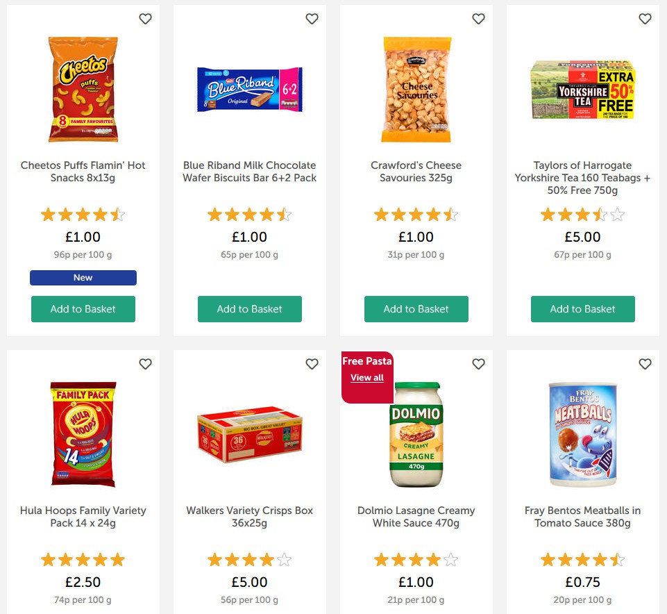Favourite the Cheetos Puffs Flamin' Hot snacks
667x614 pixels.
145,19
